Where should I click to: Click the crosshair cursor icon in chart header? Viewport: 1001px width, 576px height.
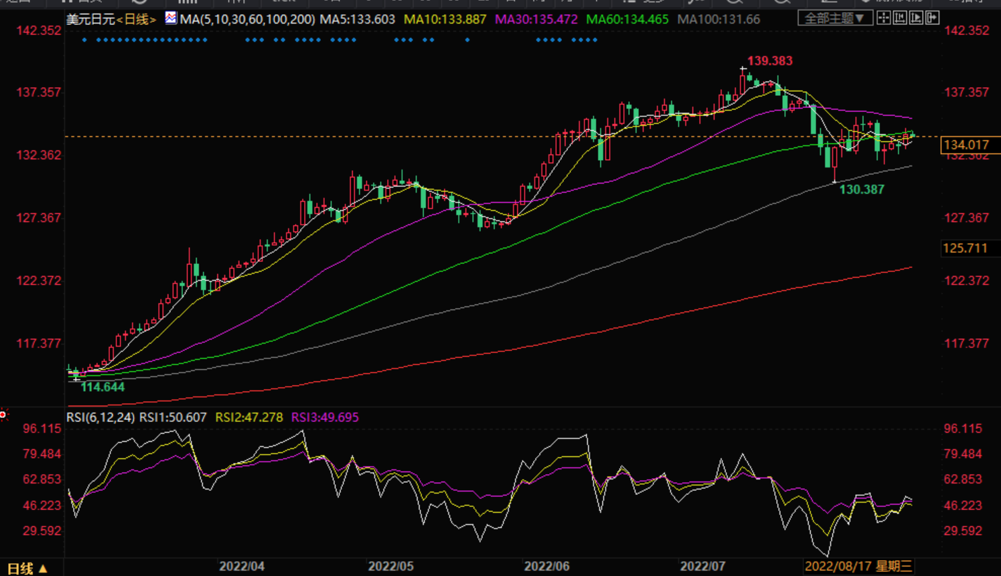pyautogui.click(x=883, y=18)
